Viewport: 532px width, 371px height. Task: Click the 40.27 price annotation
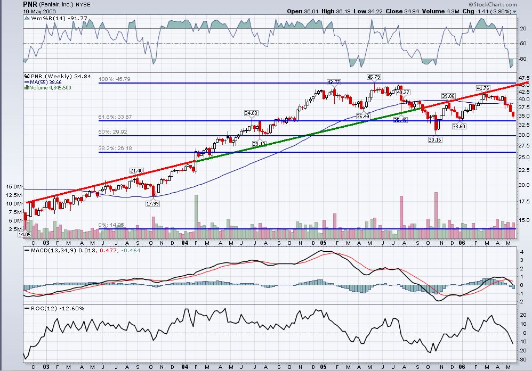(403, 92)
